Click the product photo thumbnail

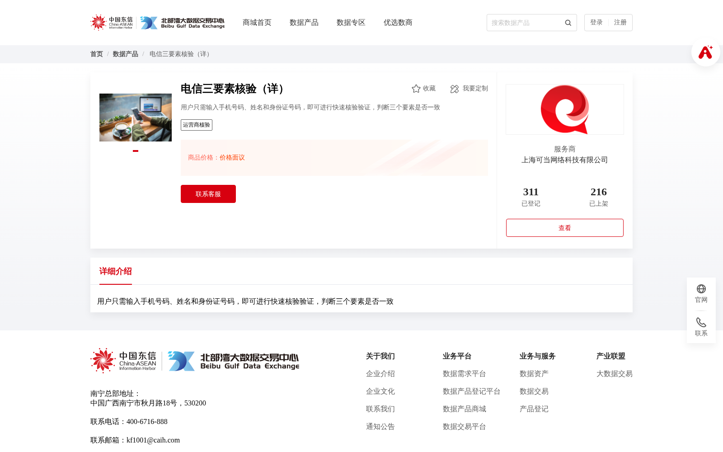click(136, 118)
